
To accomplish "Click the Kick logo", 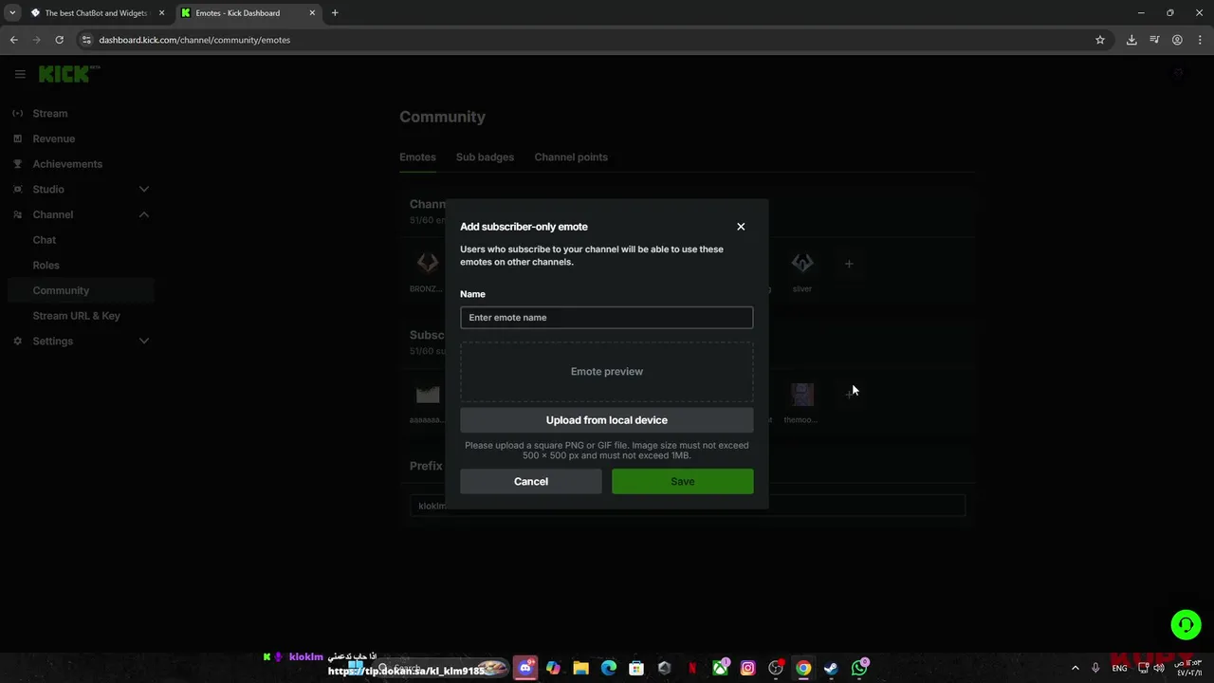I will (69, 74).
